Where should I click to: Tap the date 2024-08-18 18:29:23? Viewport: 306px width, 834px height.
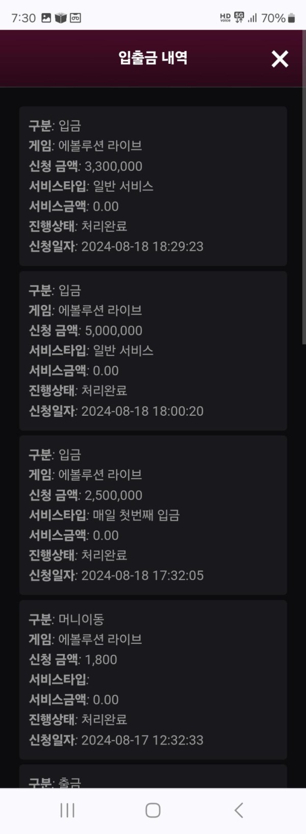pyautogui.click(x=142, y=246)
